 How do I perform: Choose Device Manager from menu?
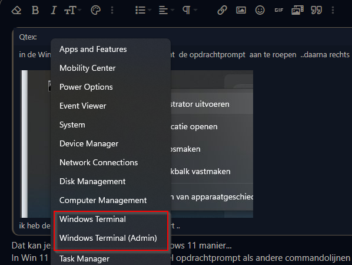pyautogui.click(x=89, y=143)
